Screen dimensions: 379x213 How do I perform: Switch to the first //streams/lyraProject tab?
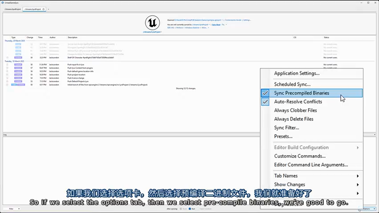click(12, 9)
